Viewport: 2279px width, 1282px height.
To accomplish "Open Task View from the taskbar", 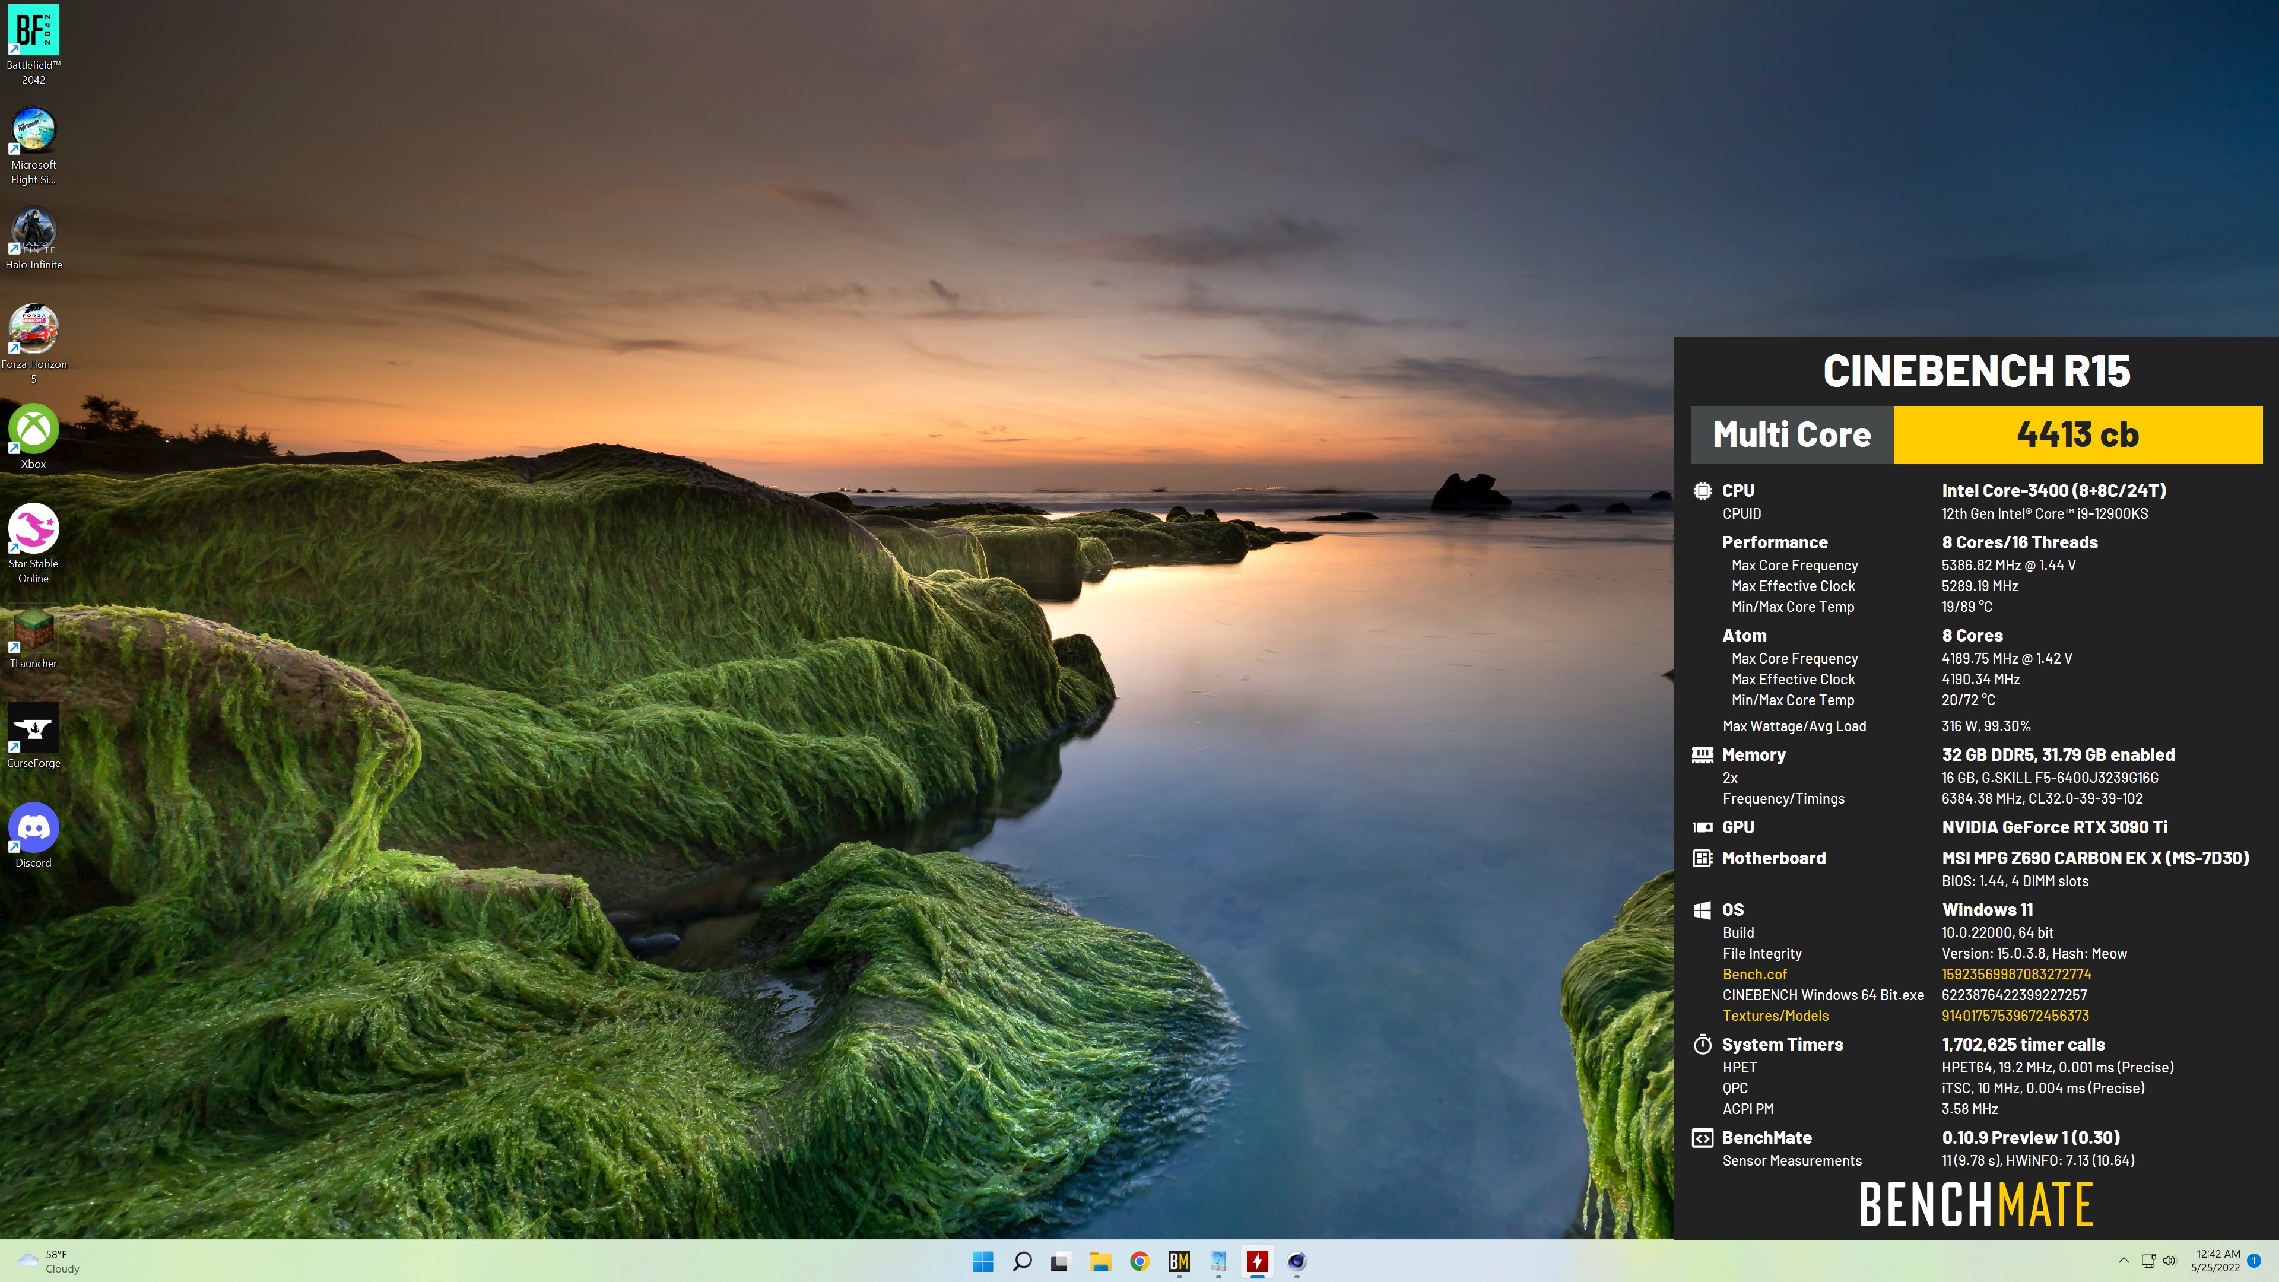I will coord(1060,1262).
